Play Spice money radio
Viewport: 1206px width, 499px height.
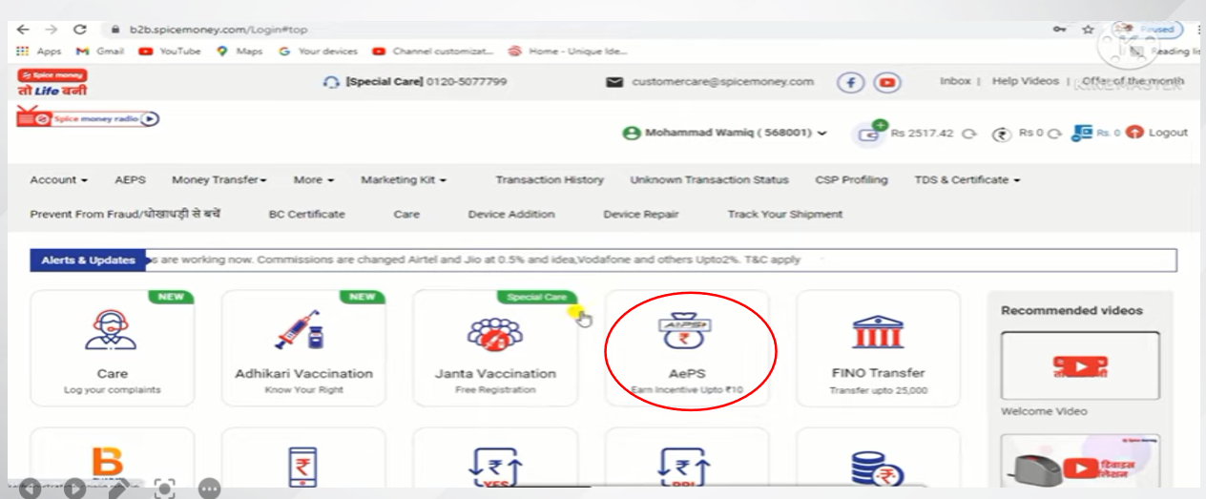(151, 119)
